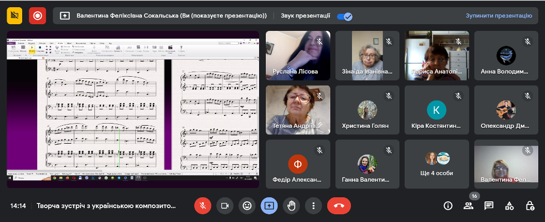Click the yellow captions-off icon
This screenshot has width=545, height=222.
(14, 15)
